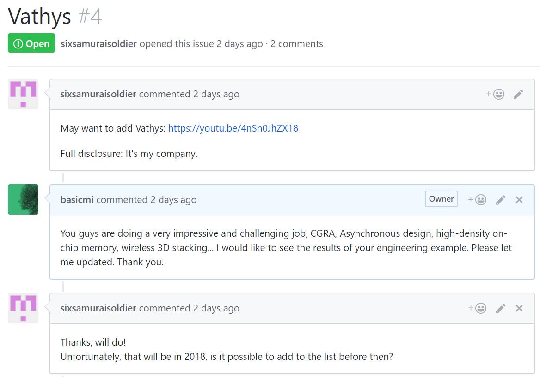
Task: Click the green Open status badge
Action: [x=31, y=43]
